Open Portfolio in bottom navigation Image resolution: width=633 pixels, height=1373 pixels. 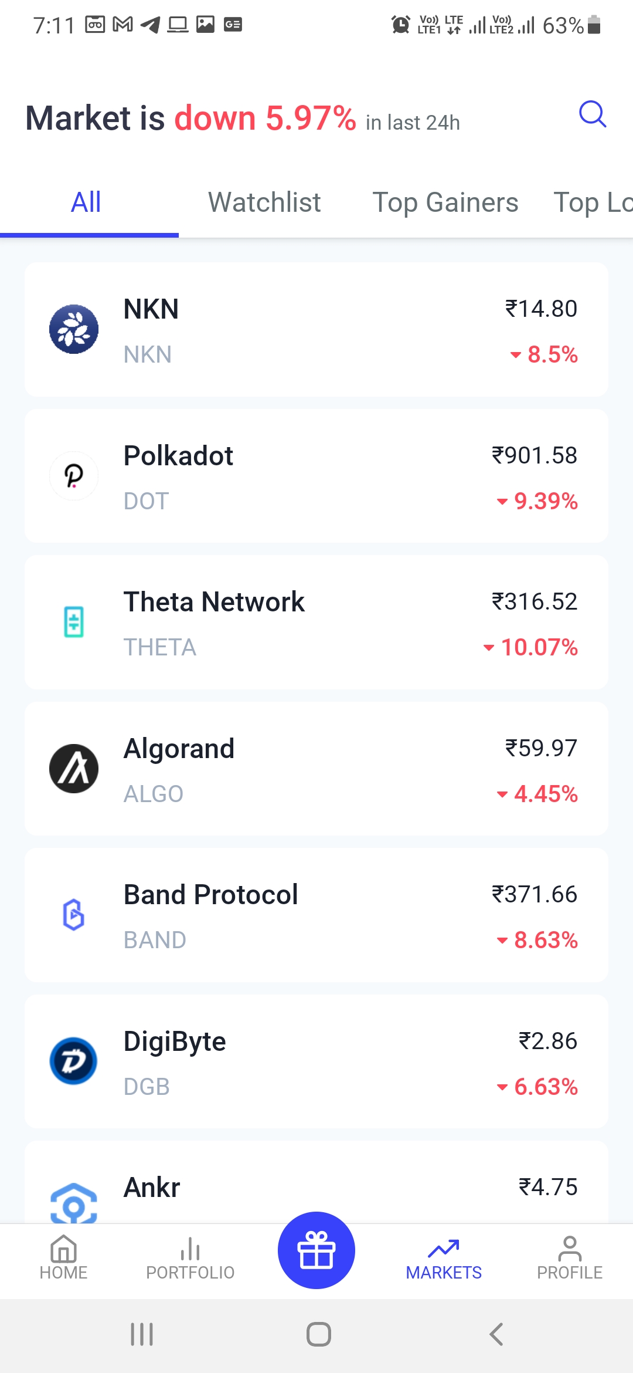190,1258
